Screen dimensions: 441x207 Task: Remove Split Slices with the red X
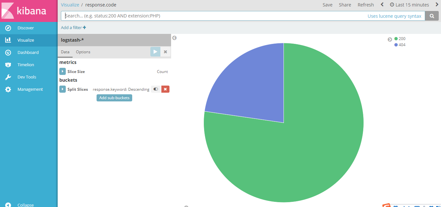165,89
